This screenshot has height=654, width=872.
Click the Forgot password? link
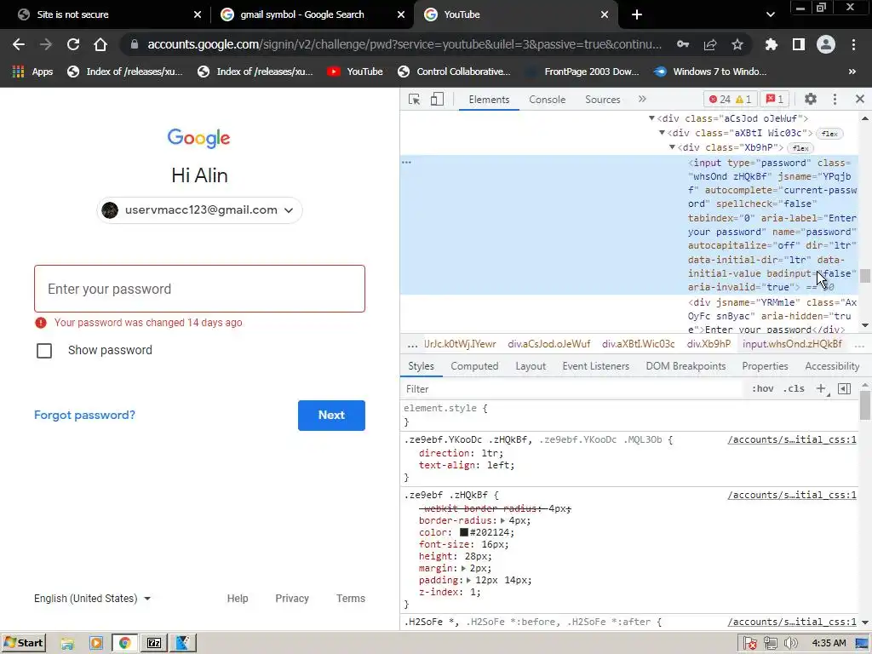tap(84, 415)
